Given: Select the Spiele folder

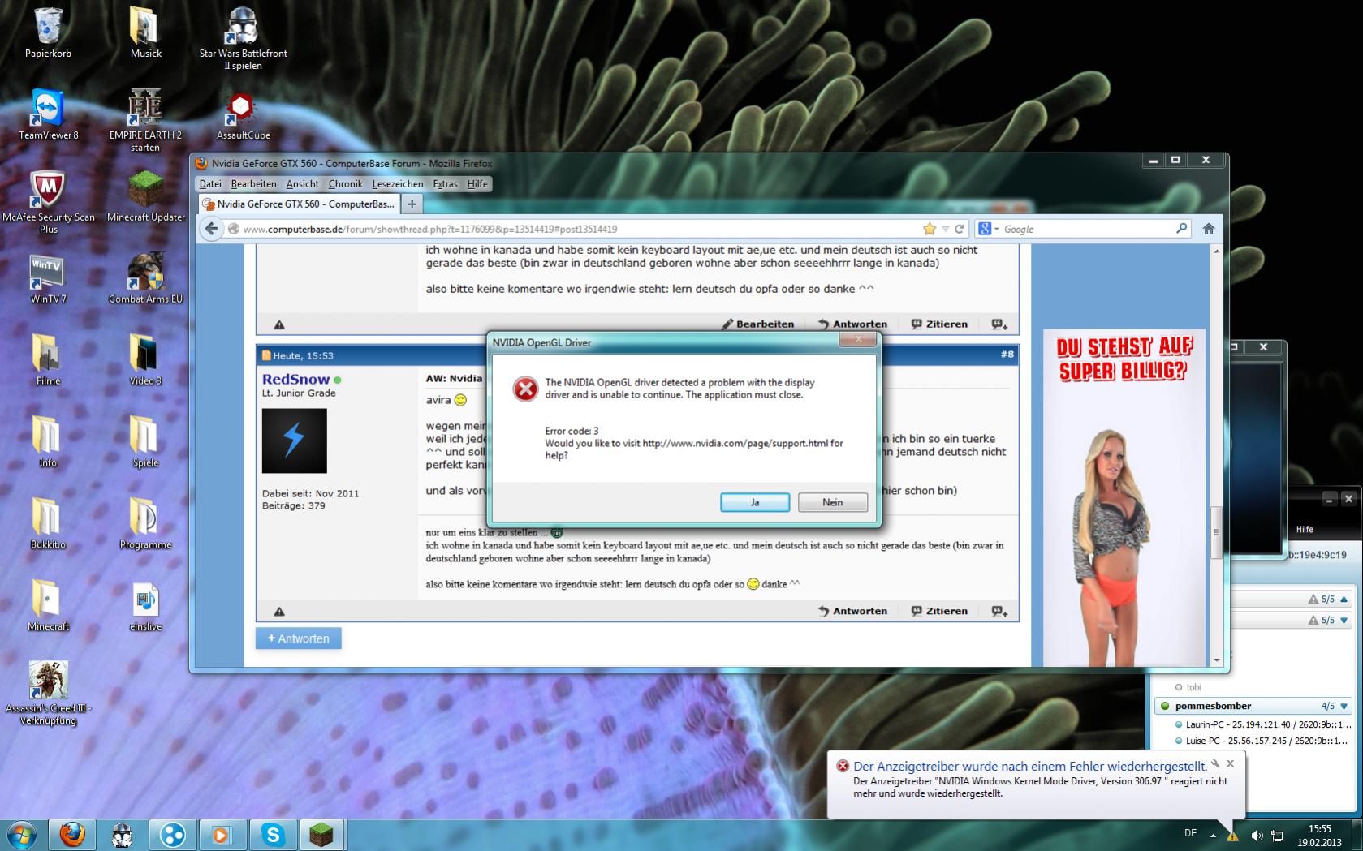Looking at the screenshot, I should pos(145,442).
